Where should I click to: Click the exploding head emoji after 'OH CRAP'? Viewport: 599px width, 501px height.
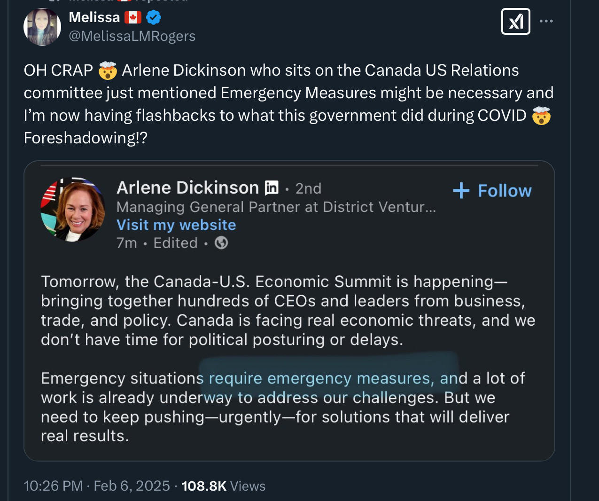pos(108,71)
